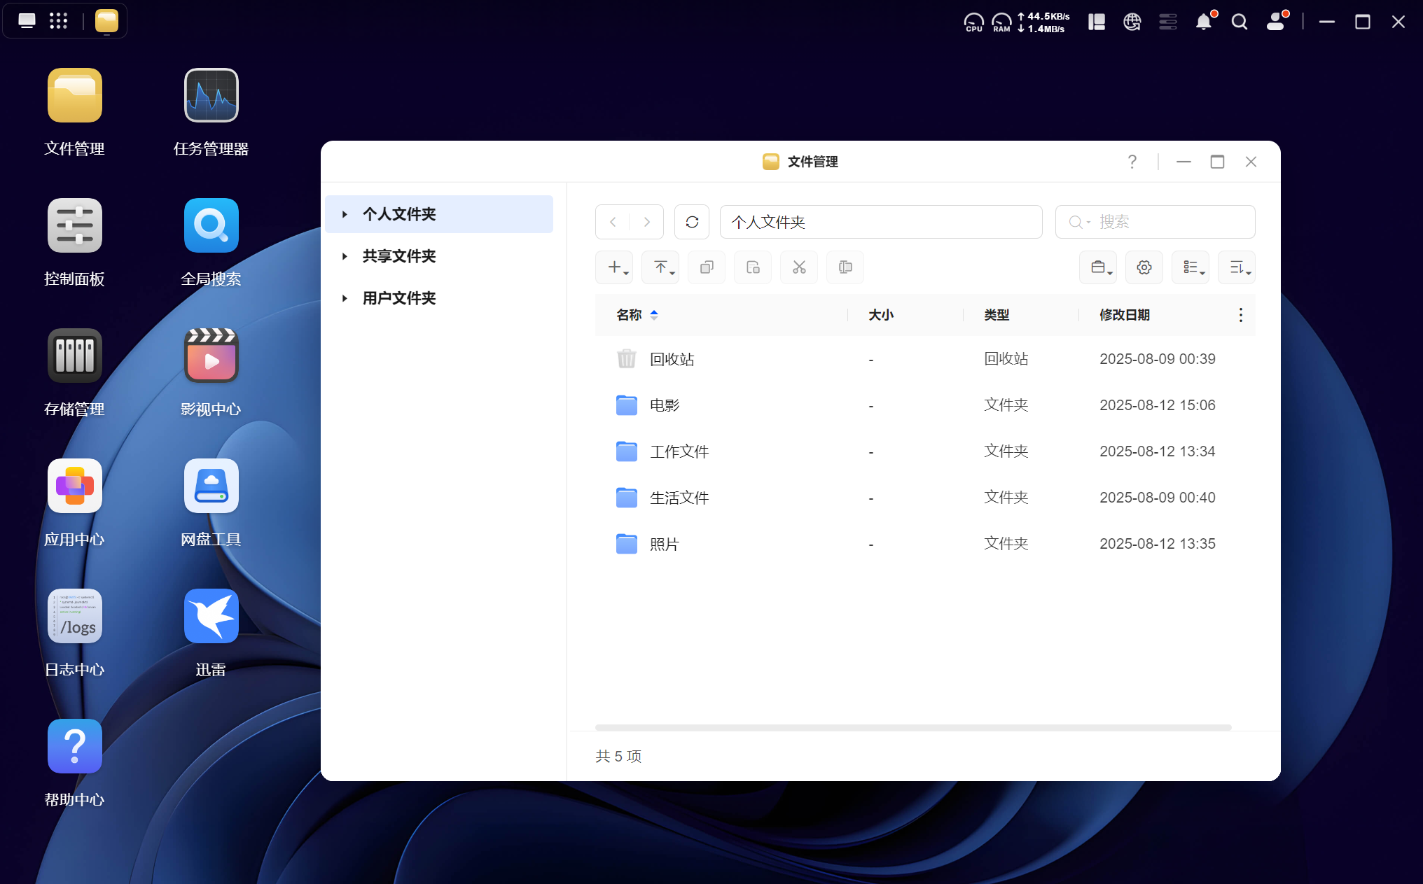
Task: Click the copy icon in toolbar
Action: 707,267
